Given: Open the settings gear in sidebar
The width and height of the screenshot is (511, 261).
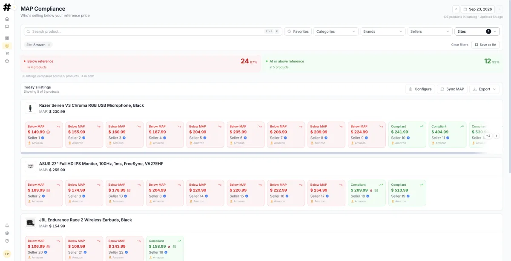Looking at the screenshot, I should (7, 233).
